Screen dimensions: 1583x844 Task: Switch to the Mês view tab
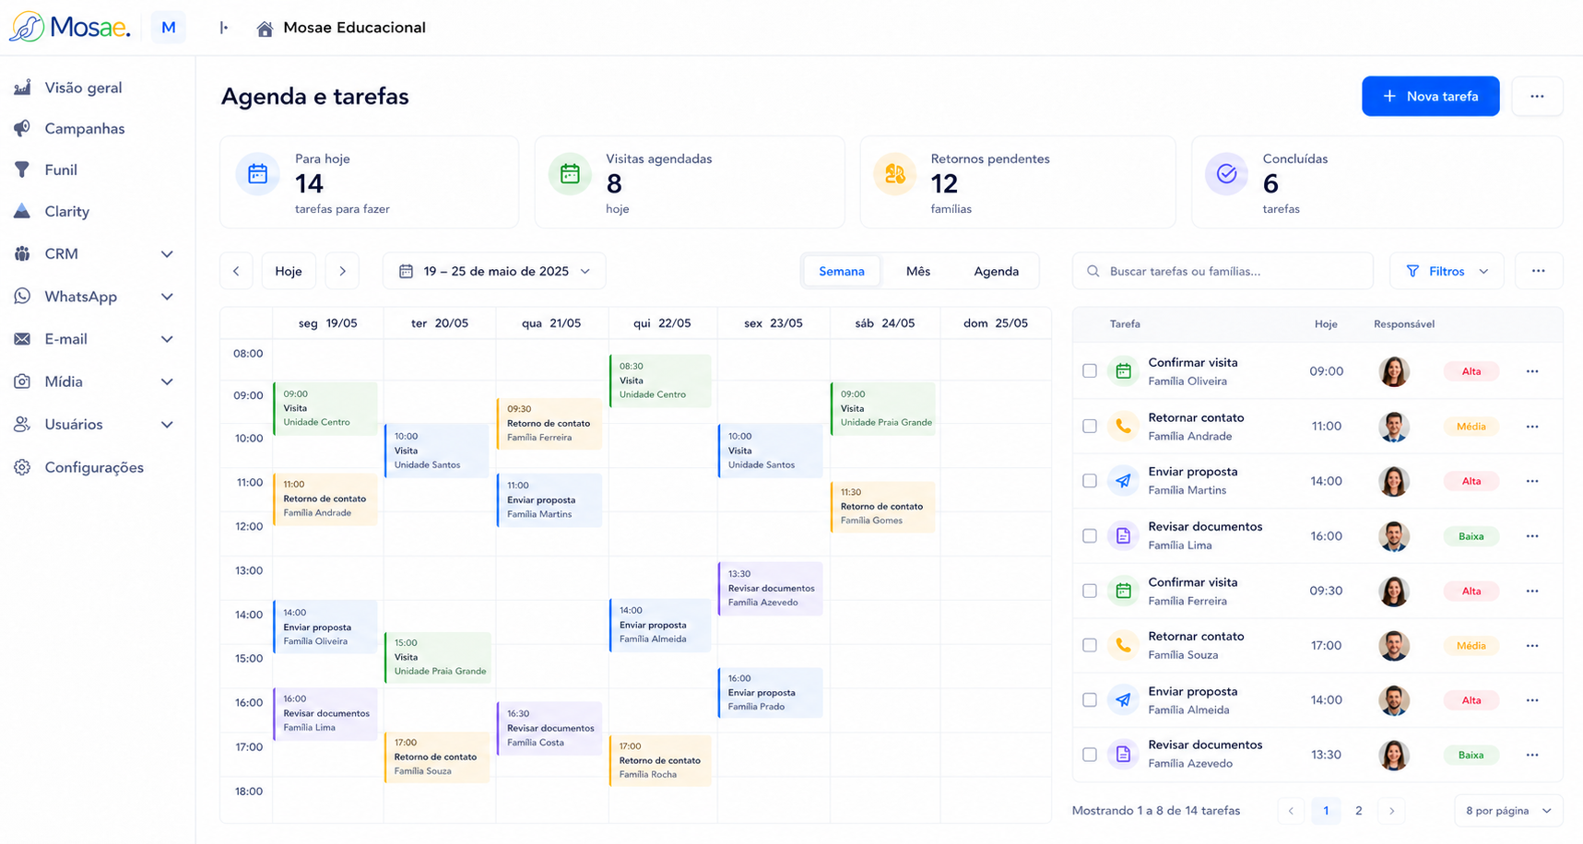click(x=918, y=271)
